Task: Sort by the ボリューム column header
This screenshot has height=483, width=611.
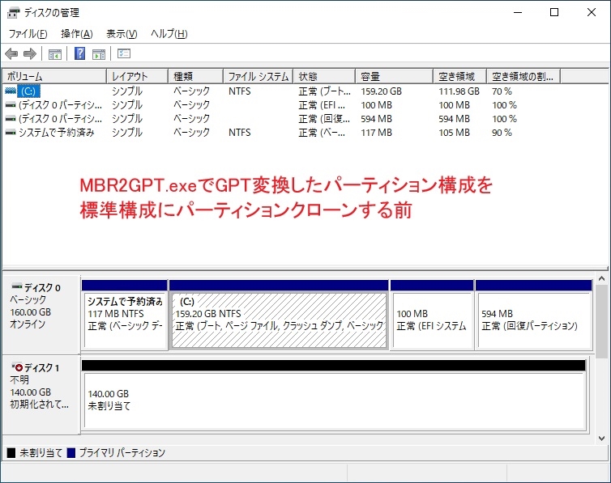Action: click(x=54, y=76)
